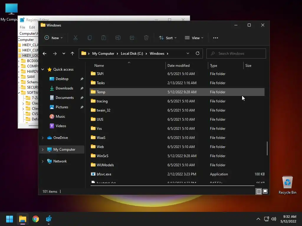Click My Computer breadcrumb in address bar
This screenshot has width=302, height=226.
103,54
